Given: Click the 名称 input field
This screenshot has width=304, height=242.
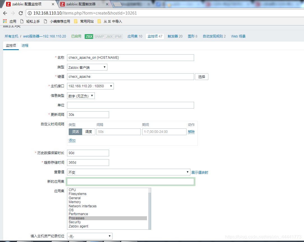Looking at the screenshot, I should 130,58.
